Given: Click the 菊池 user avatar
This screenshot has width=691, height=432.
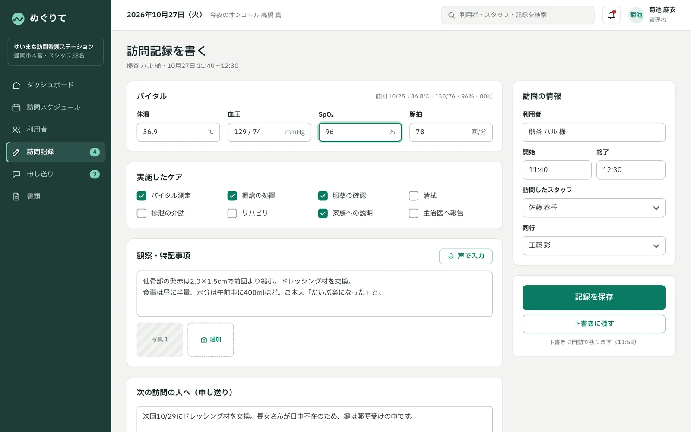Looking at the screenshot, I should (x=636, y=15).
